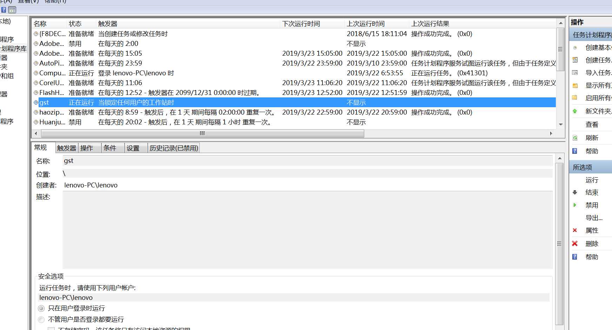612x330 pixels.
Task: Open the 历史记录(已禁用) tab
Action: pyautogui.click(x=174, y=148)
